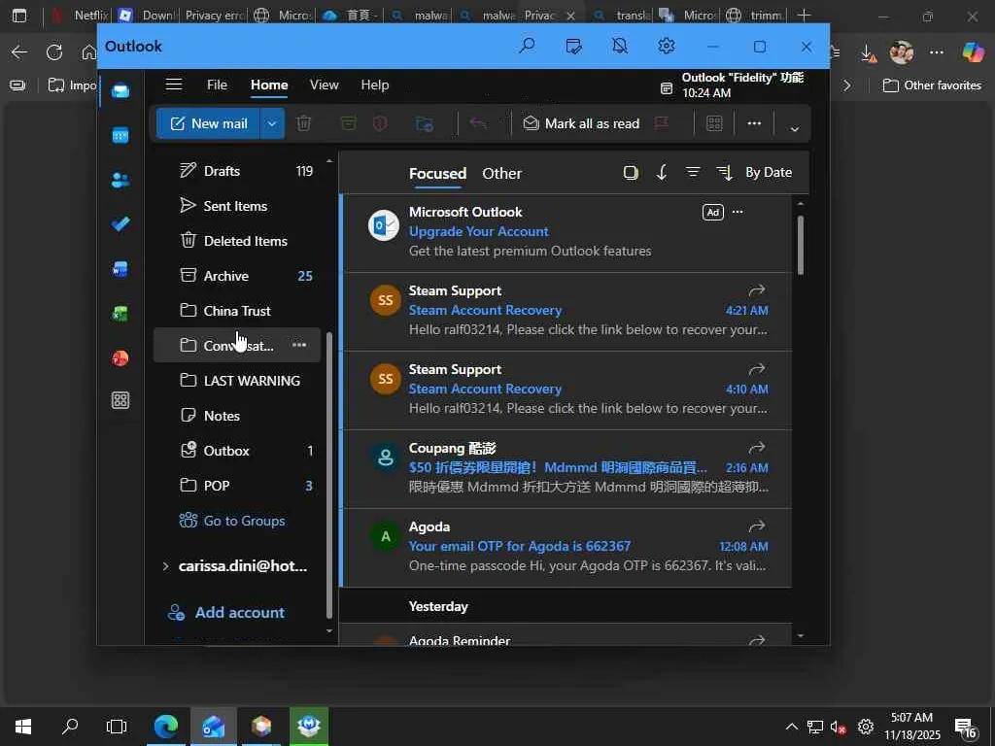Image resolution: width=995 pixels, height=746 pixels.
Task: Expand the ribbon with the chevron
Action: (x=794, y=129)
